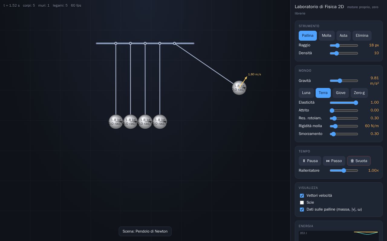Click the Rallentatore speed slider
The image size is (387, 241).
pos(344,171)
